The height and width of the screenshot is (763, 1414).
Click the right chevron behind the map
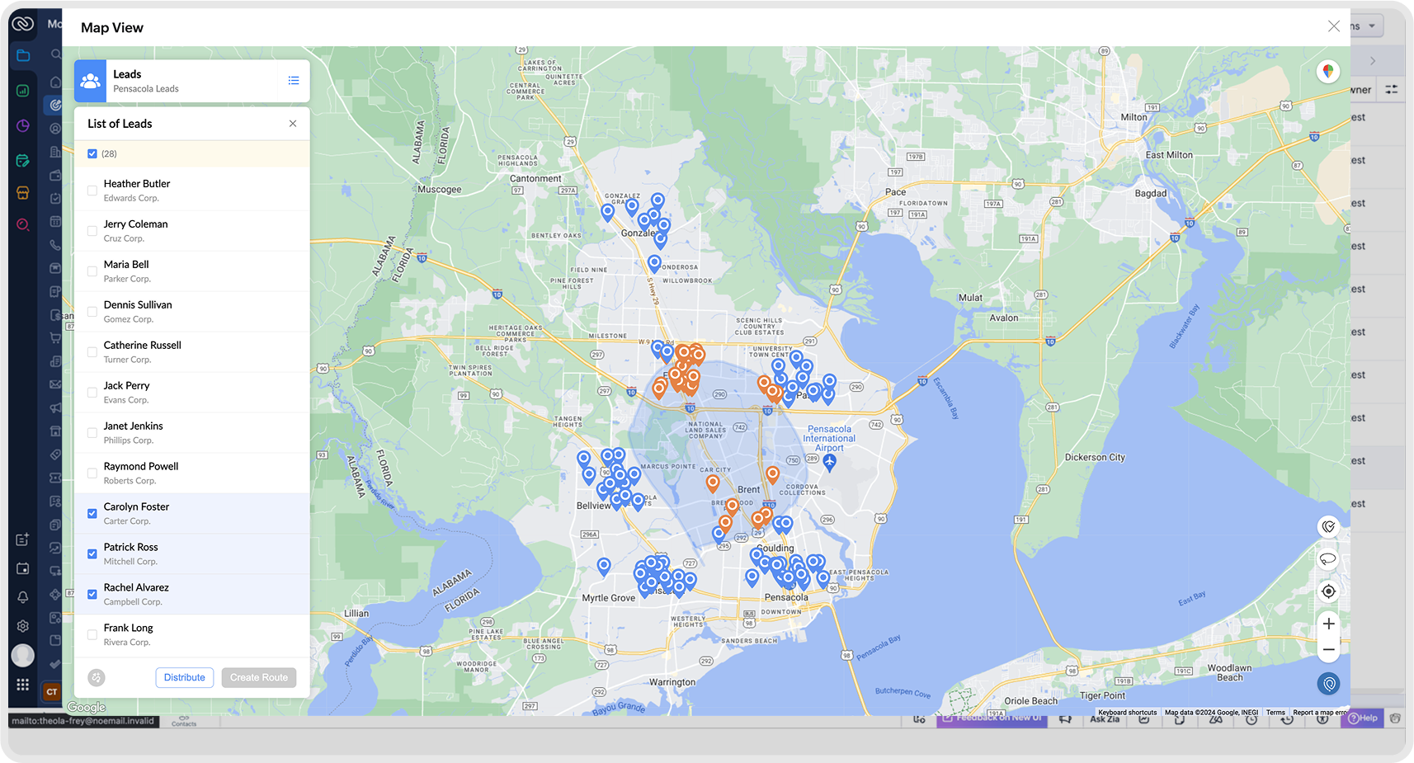tap(1373, 61)
